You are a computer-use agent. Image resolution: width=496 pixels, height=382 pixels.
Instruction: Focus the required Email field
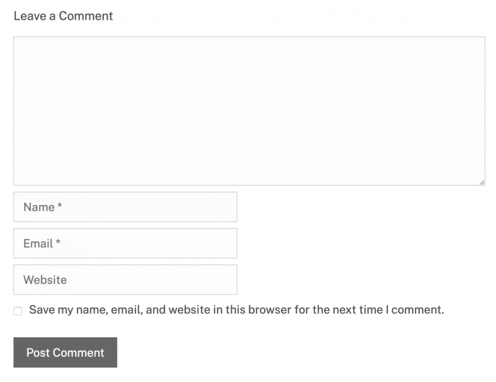click(125, 243)
